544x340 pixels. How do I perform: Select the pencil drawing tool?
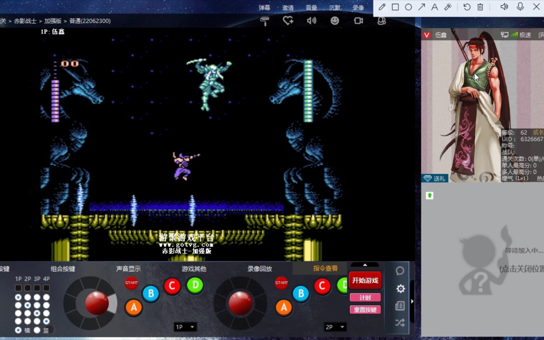[x=382, y=7]
